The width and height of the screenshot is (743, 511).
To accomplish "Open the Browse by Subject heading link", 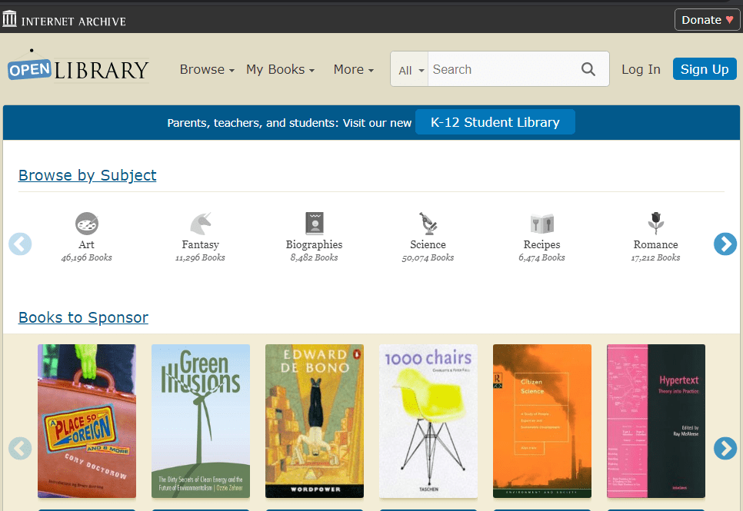I will click(x=87, y=175).
